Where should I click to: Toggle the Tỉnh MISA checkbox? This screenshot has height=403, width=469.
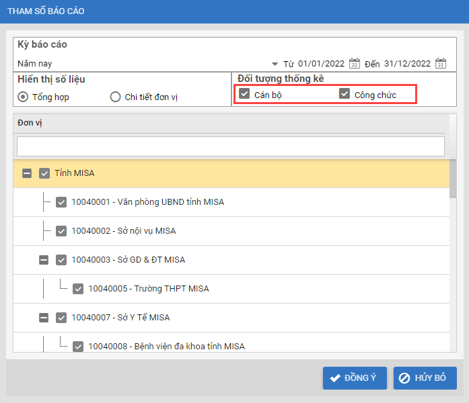coord(44,173)
